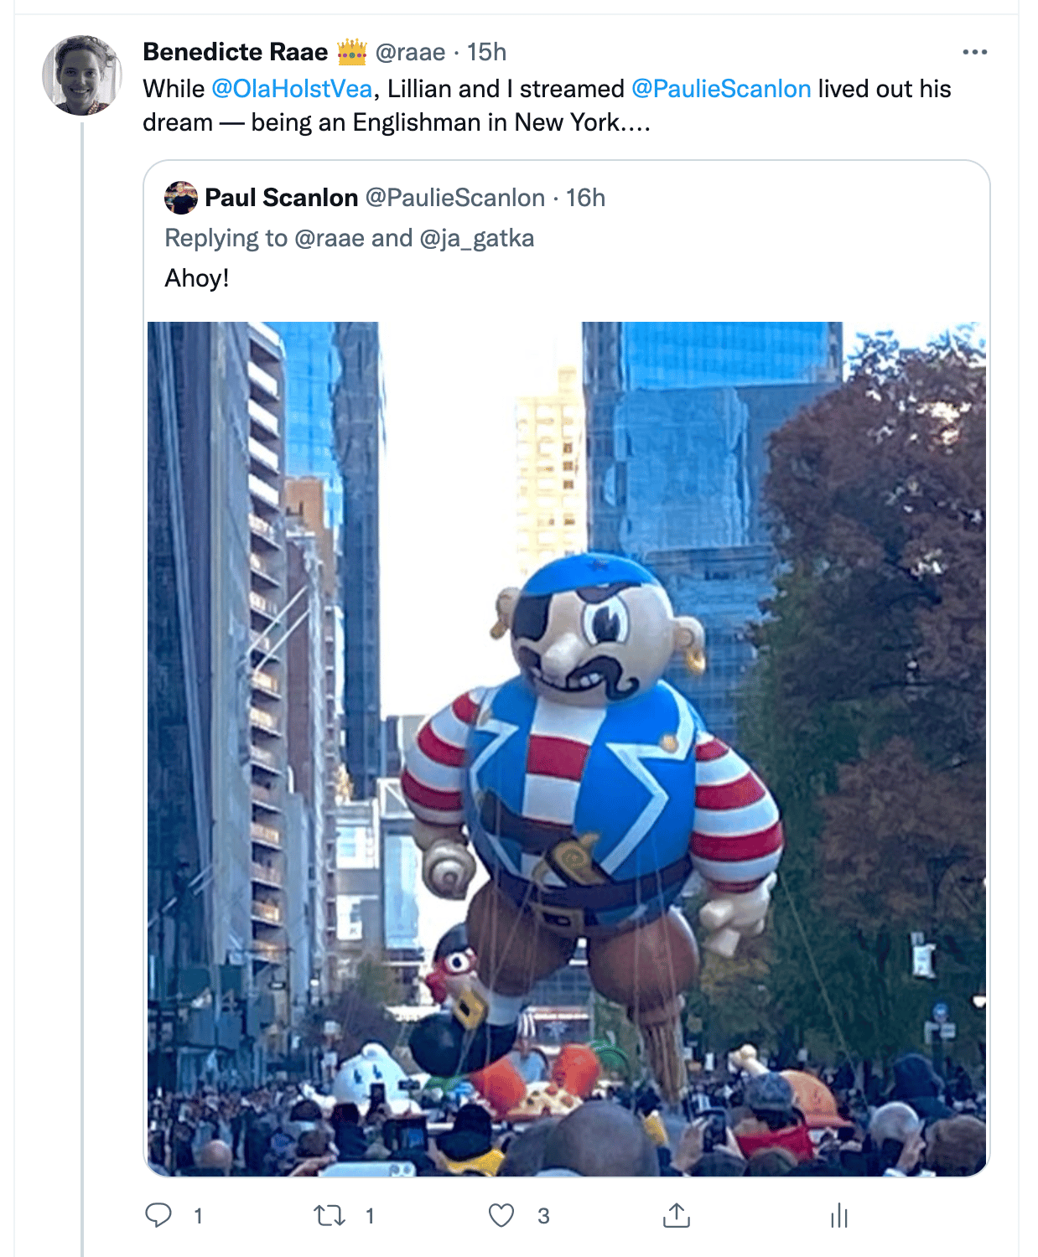Enlarge the pirate balloon parade photo
This screenshot has height=1257, width=1038.
(567, 749)
